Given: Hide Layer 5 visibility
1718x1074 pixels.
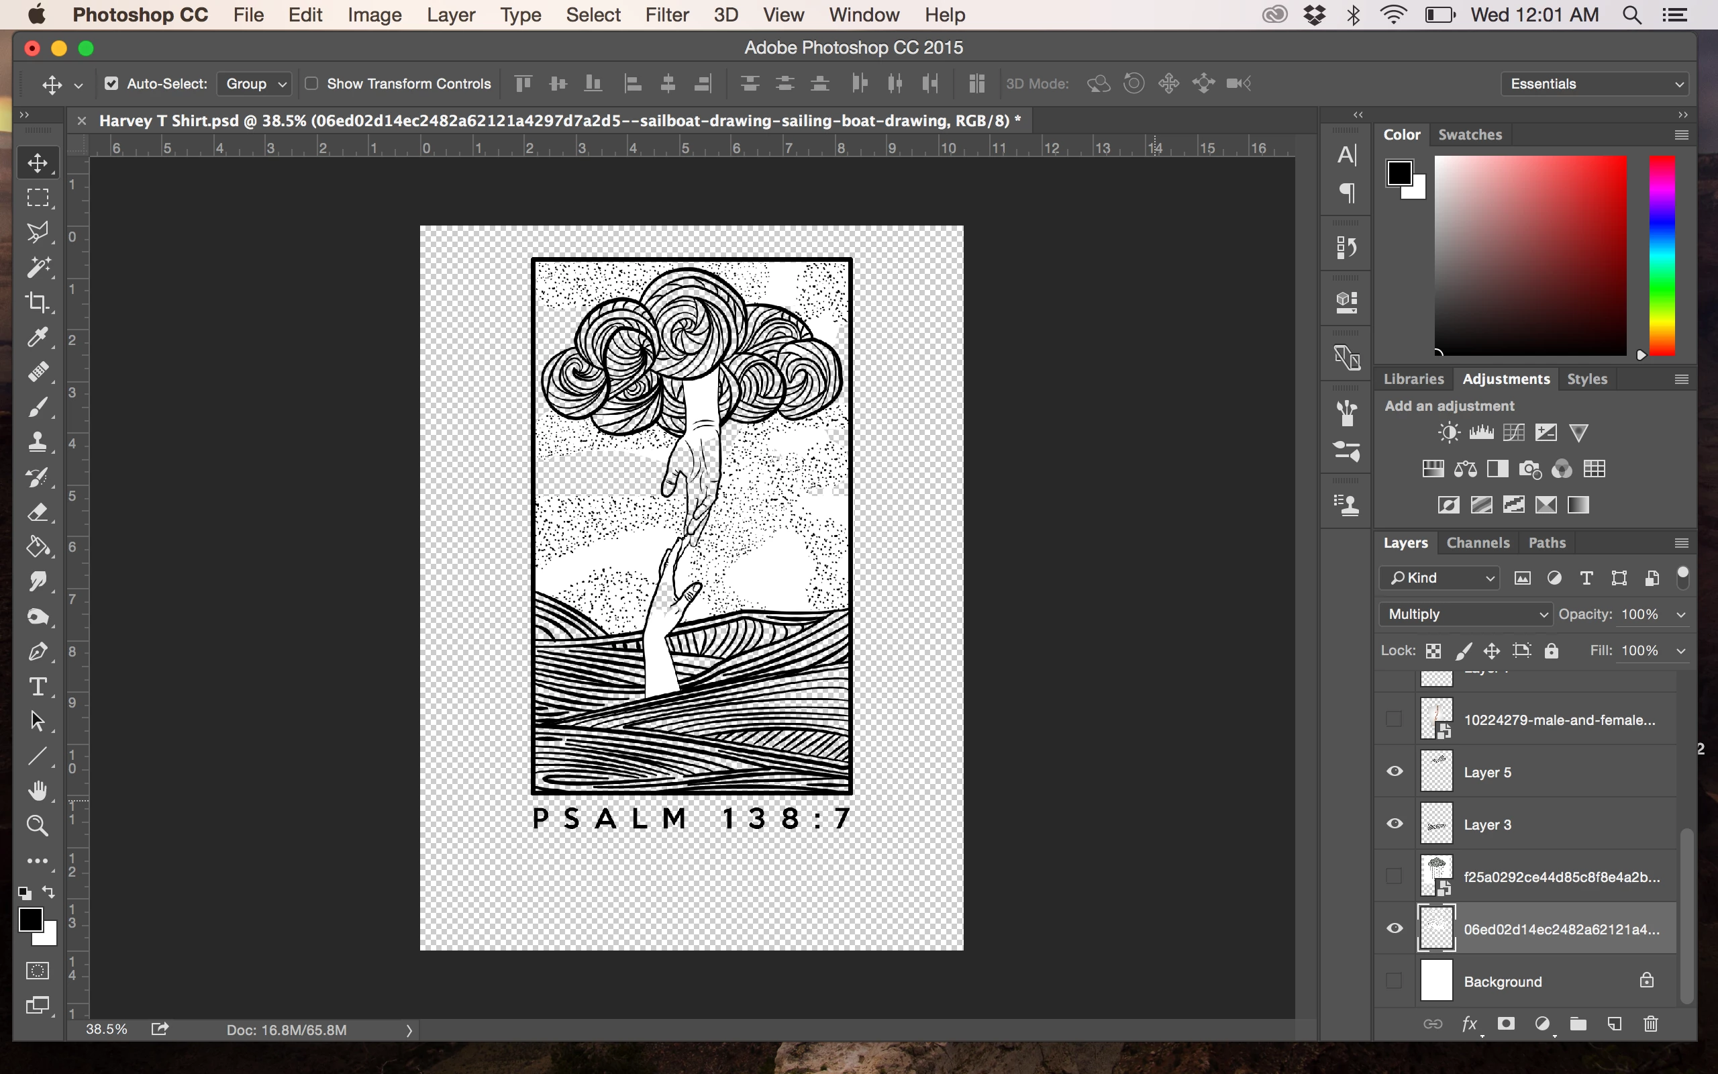Looking at the screenshot, I should tap(1395, 771).
